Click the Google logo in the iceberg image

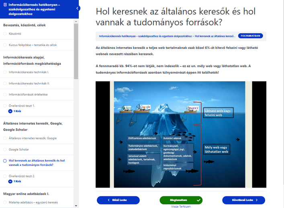tap(145, 107)
